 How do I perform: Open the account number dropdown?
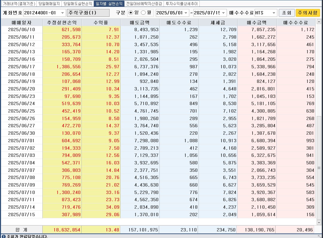coord(62,13)
